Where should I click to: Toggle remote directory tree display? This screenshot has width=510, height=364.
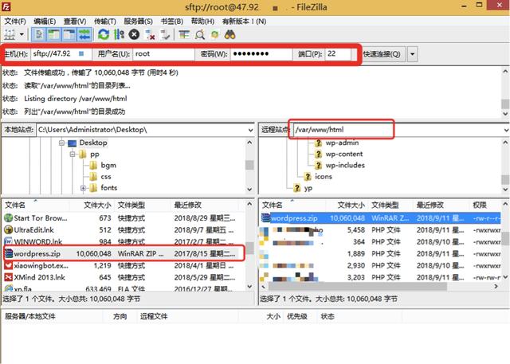click(69, 34)
